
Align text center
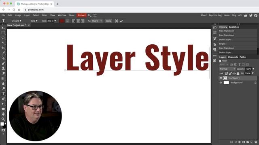78,21
